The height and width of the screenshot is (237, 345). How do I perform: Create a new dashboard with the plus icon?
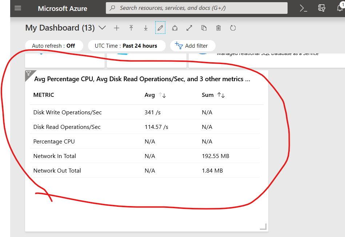click(x=116, y=28)
